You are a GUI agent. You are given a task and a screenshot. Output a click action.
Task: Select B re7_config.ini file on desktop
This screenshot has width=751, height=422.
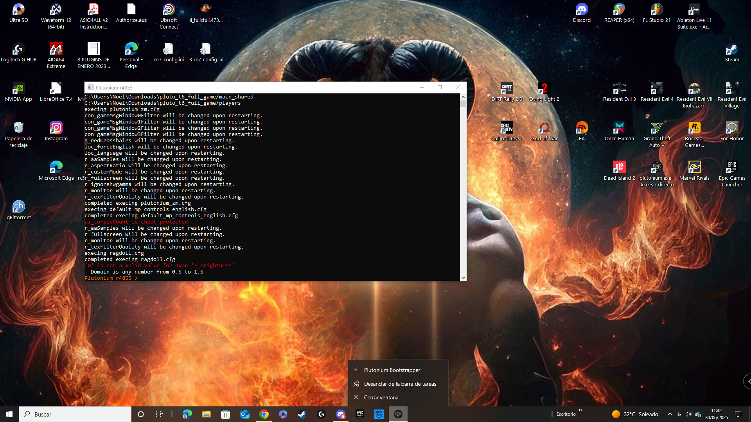(x=206, y=53)
